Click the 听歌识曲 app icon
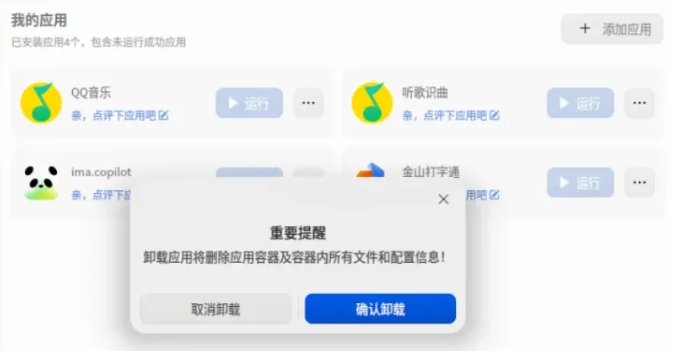The image size is (673, 351). coord(372,103)
